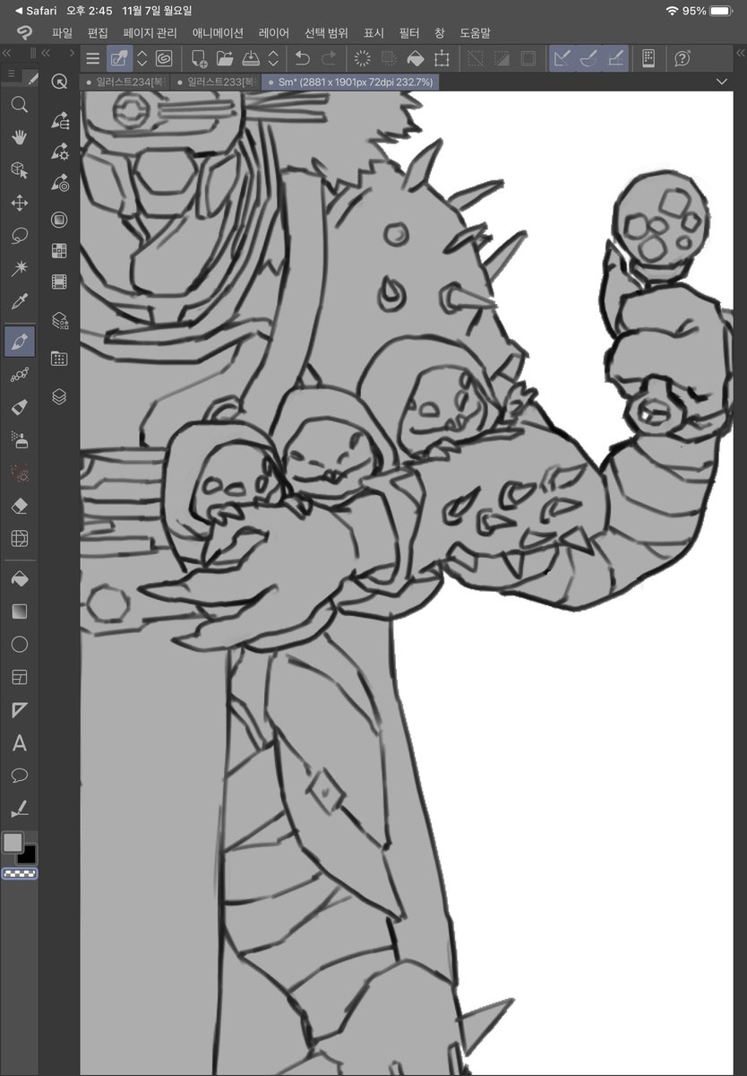The image size is (747, 1076).
Task: Open the hamburger command bar menu
Action: (x=92, y=59)
